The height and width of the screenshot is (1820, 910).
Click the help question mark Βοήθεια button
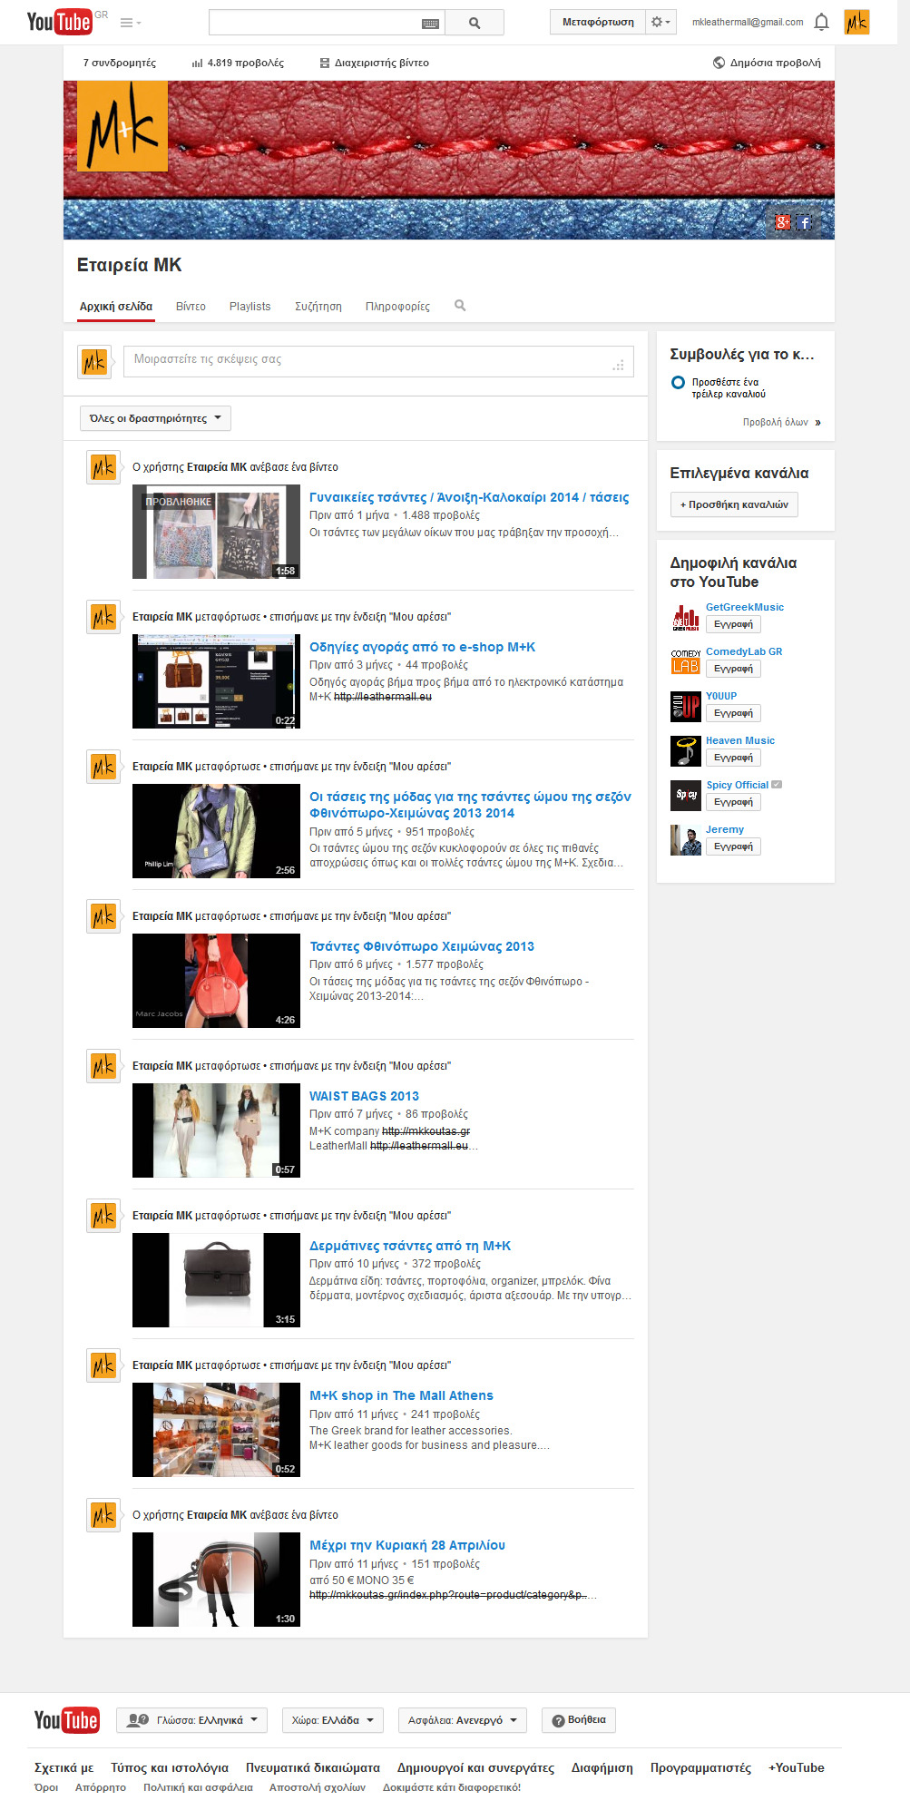[x=579, y=1720]
